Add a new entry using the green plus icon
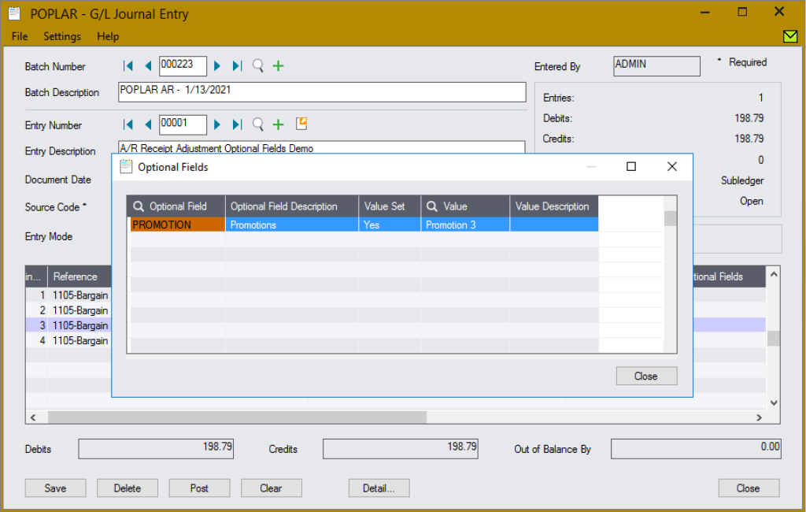This screenshot has width=806, height=512. click(x=277, y=124)
